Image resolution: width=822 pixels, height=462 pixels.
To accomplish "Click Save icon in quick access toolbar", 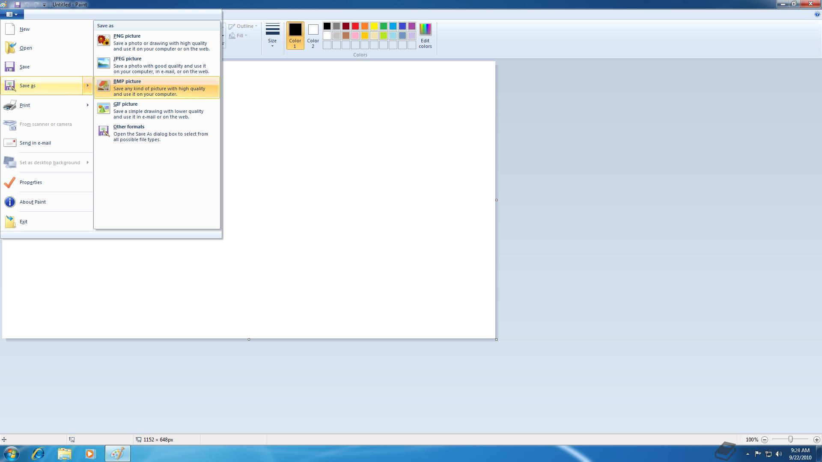I will (18, 4).
